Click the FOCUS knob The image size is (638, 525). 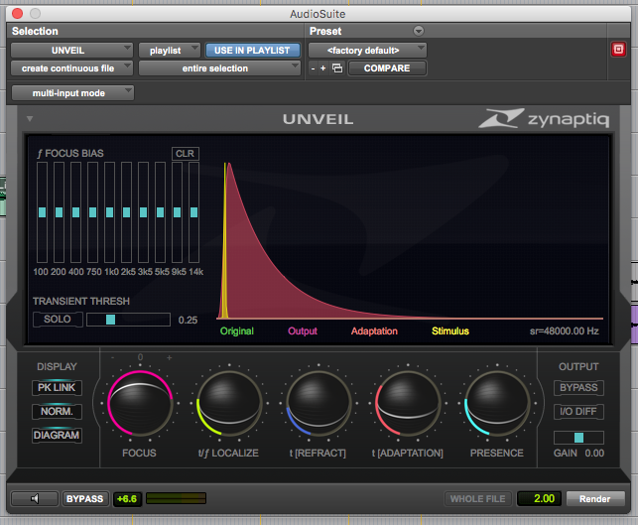point(140,403)
